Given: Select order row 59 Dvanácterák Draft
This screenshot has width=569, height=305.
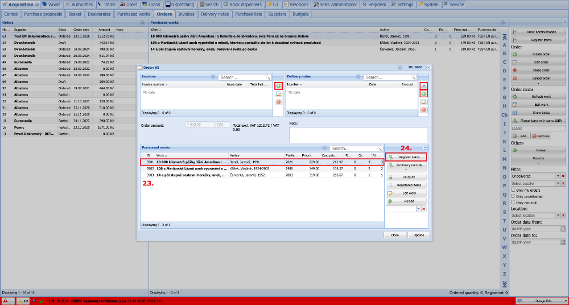Looking at the screenshot, I should pos(75,43).
